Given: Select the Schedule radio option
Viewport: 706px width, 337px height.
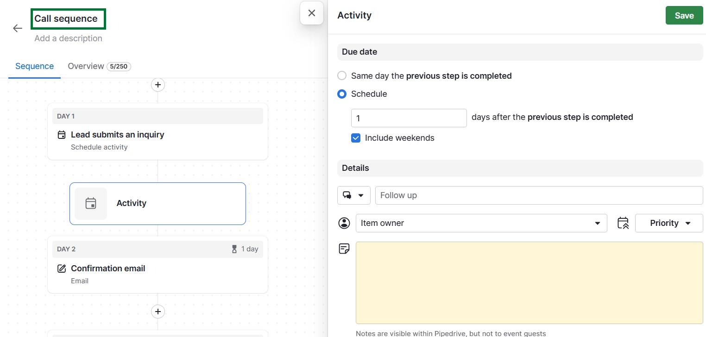Looking at the screenshot, I should tap(342, 94).
